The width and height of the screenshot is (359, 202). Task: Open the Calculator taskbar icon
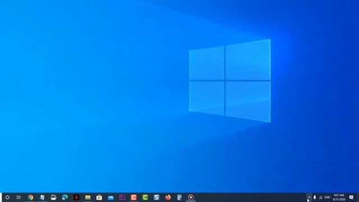click(x=179, y=197)
